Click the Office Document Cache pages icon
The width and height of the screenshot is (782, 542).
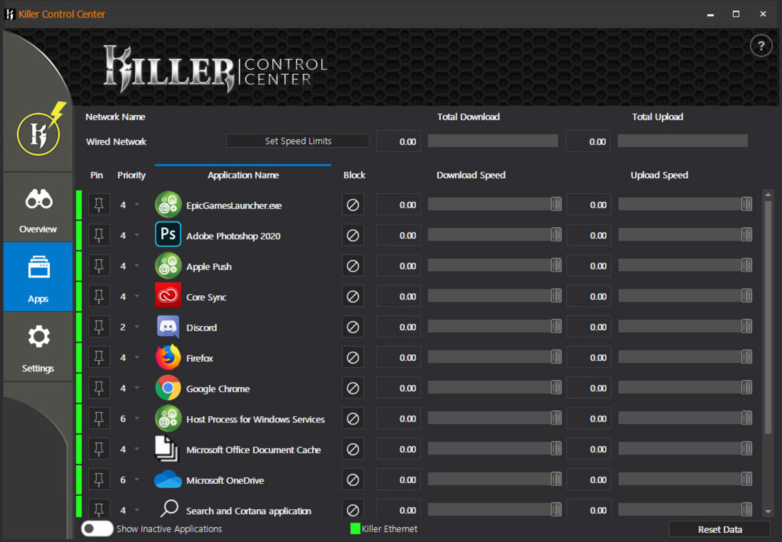[167, 449]
